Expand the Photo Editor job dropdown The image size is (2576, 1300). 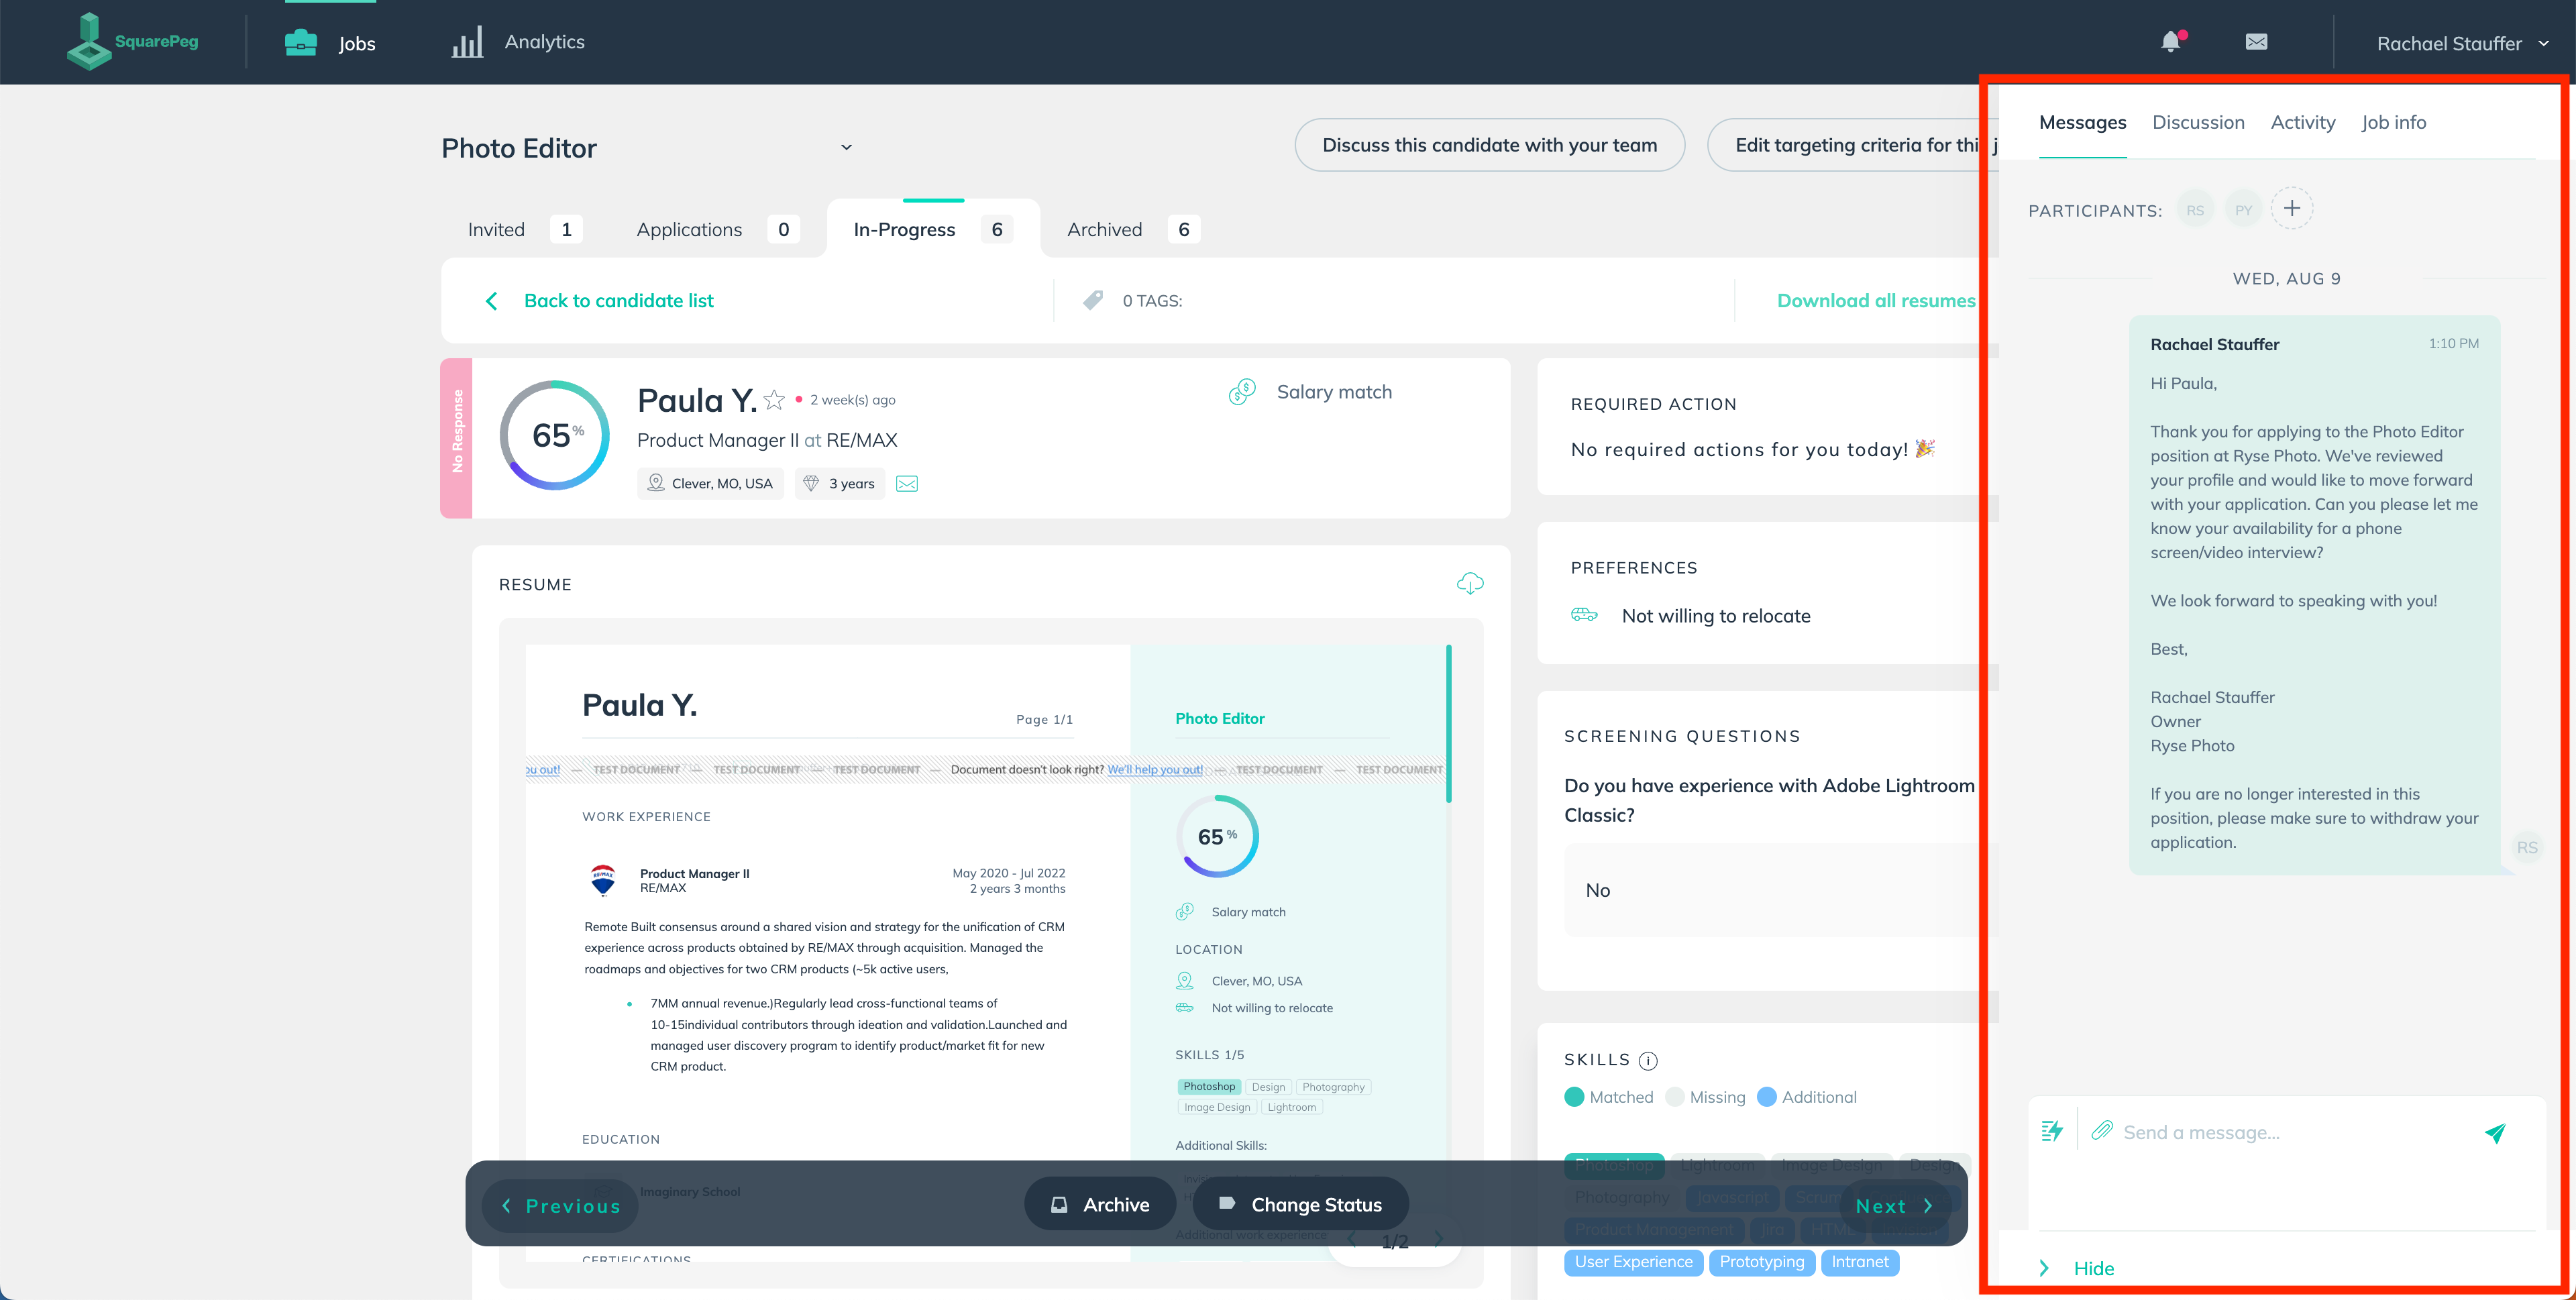[x=846, y=148]
